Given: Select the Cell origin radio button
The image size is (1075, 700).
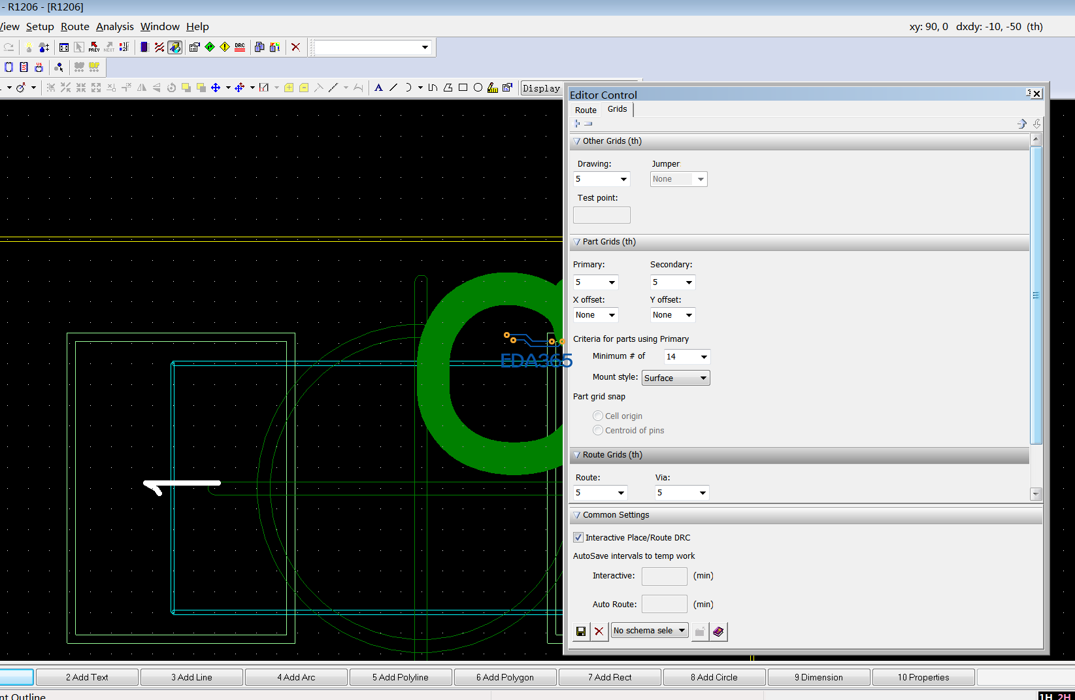Looking at the screenshot, I should point(598,416).
